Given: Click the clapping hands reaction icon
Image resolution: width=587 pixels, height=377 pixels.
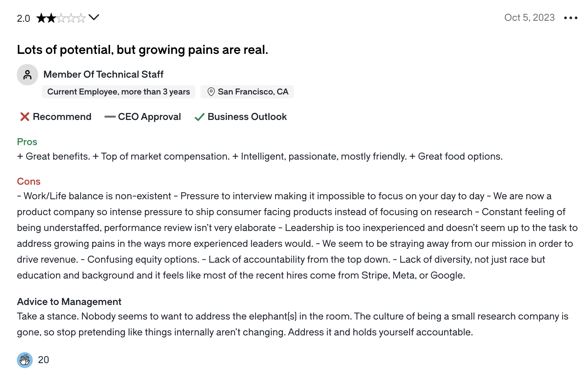Looking at the screenshot, I should coord(25,360).
